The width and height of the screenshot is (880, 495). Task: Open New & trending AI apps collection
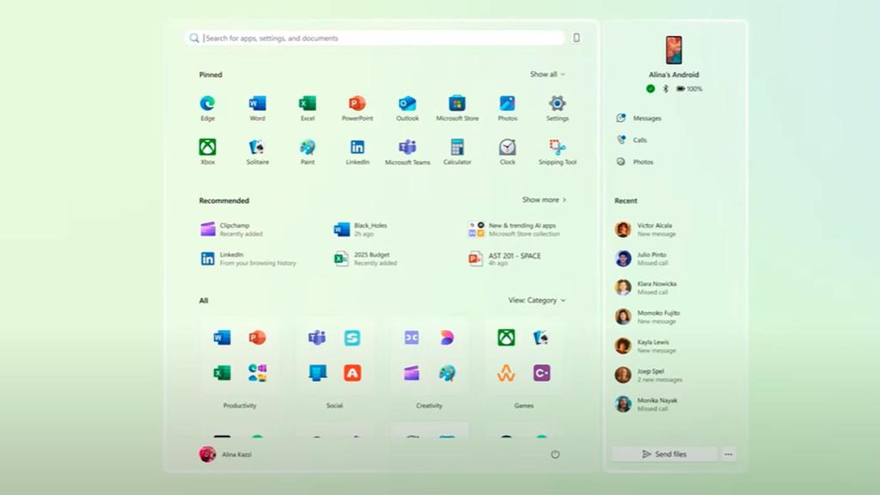pos(514,229)
